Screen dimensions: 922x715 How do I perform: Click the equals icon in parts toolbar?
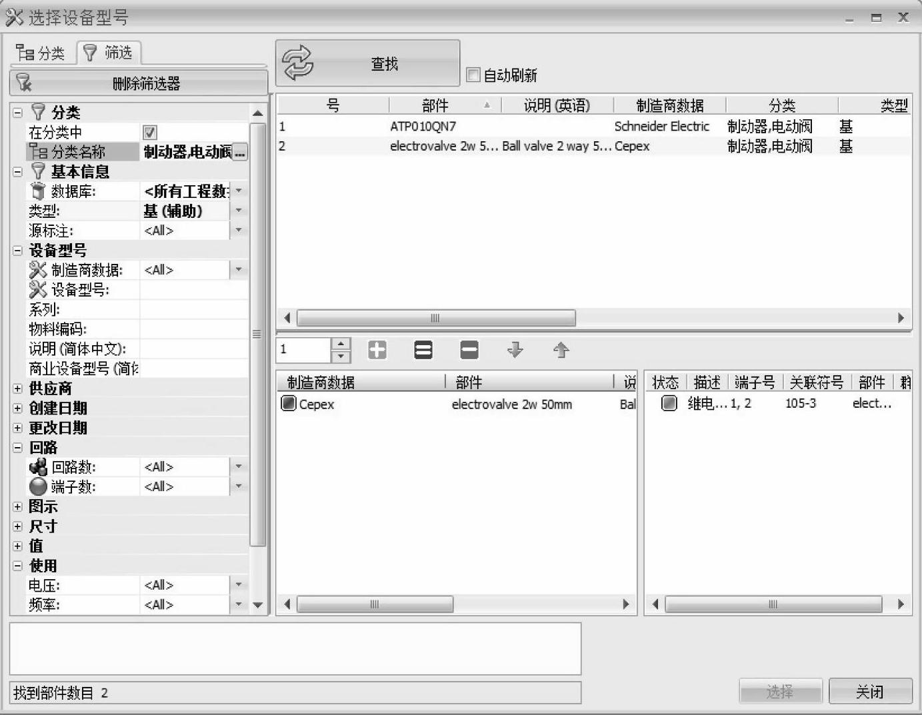click(x=423, y=350)
